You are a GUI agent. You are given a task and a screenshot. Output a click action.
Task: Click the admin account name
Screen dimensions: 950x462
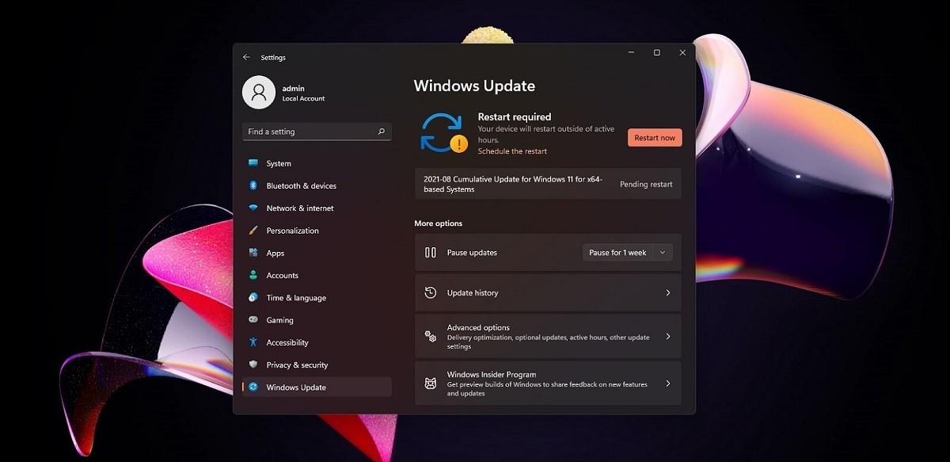tap(293, 88)
